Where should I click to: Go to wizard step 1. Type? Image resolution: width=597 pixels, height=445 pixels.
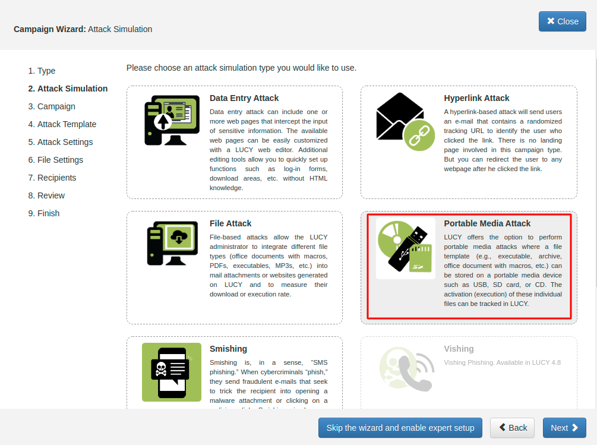[42, 71]
